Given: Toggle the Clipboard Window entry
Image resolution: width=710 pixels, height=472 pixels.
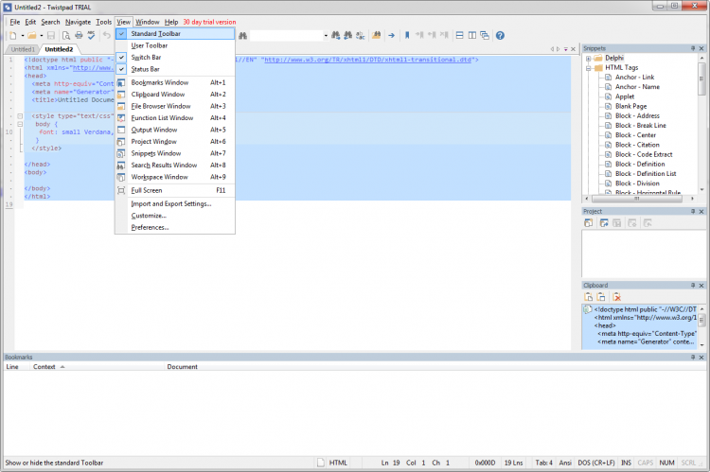Looking at the screenshot, I should tap(175, 95).
